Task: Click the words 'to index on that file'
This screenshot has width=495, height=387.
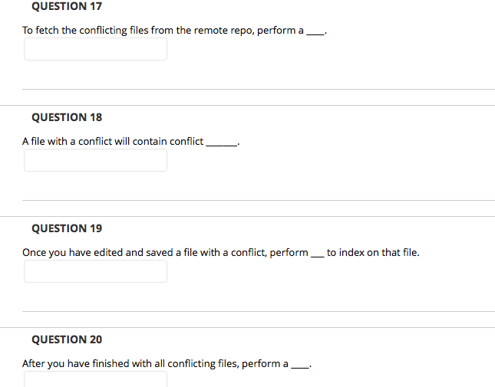Action: pyautogui.click(x=373, y=252)
